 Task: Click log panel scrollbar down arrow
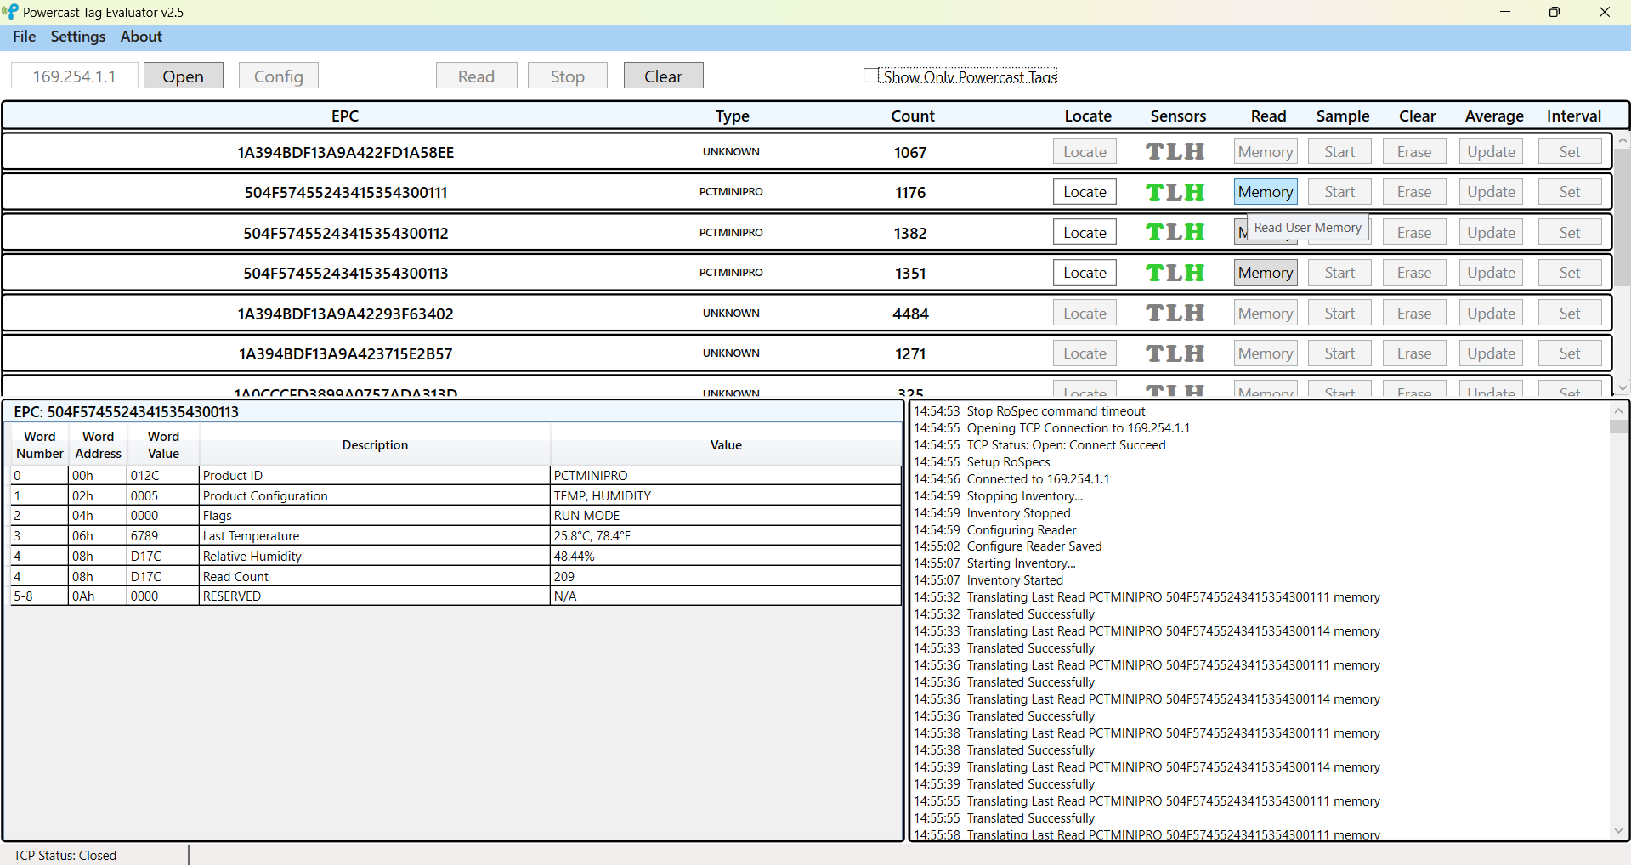coord(1618,831)
